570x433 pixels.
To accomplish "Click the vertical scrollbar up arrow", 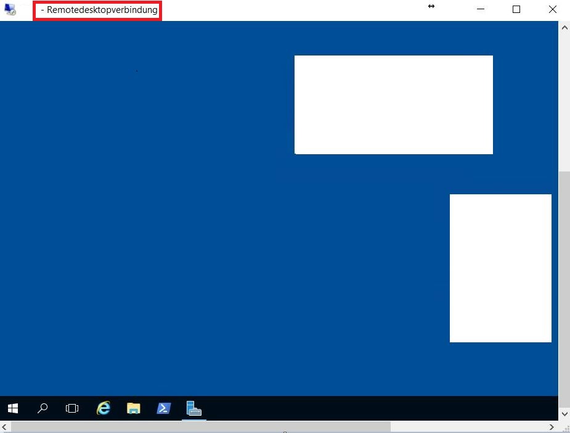I will [564, 28].
